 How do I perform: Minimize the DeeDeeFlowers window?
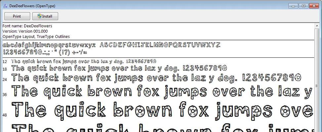293,6
